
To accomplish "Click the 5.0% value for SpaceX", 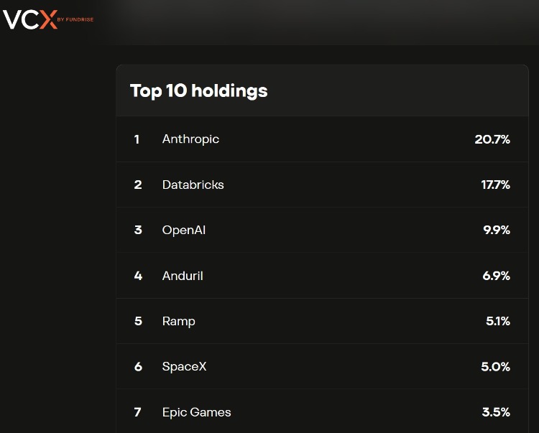I will [x=496, y=367].
